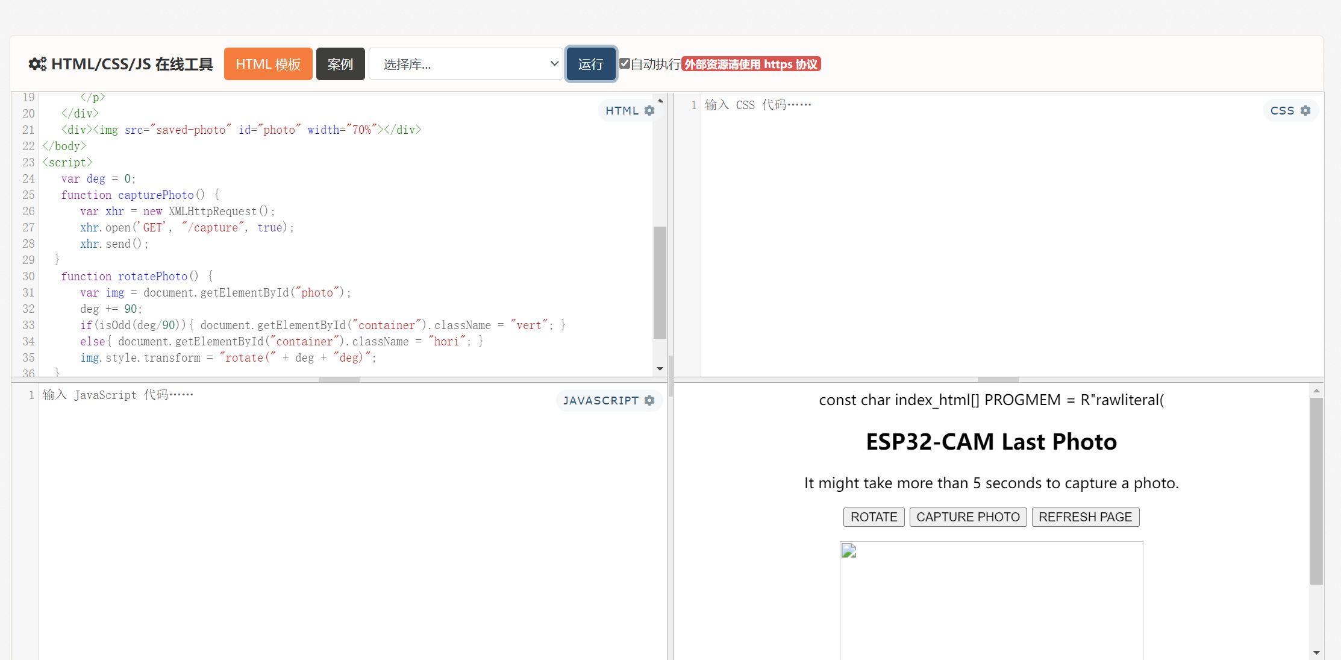This screenshot has height=660, width=1341.
Task: Click the HTML/CSS/JS 在线工具 title
Action: tap(132, 64)
